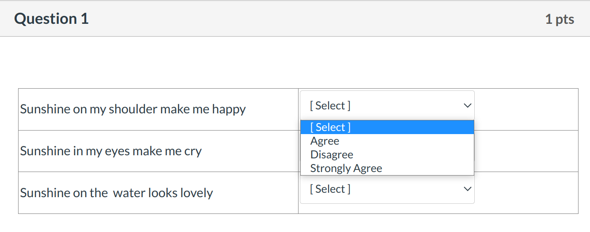The height and width of the screenshot is (232, 590).
Task: Choose 'Agree' from the open dropdown list
Action: [x=325, y=141]
